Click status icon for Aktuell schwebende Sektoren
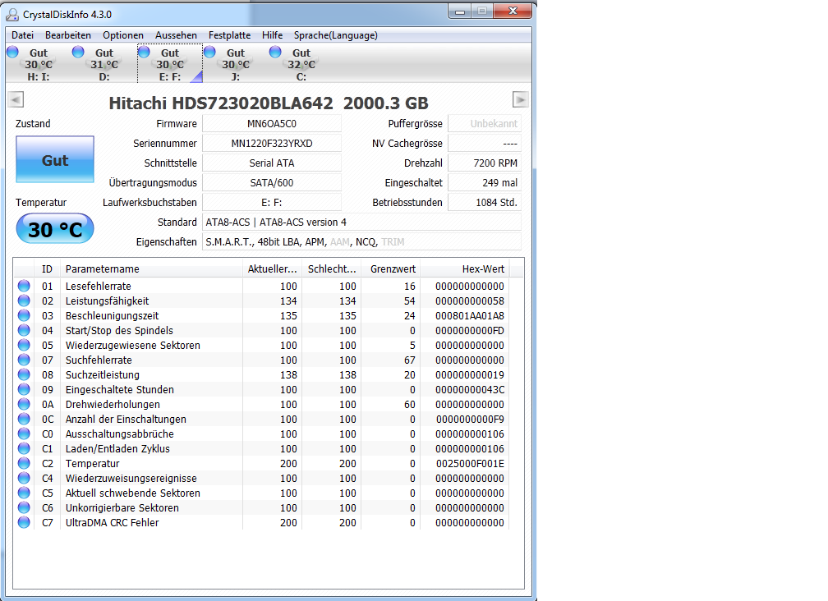The width and height of the screenshot is (828, 601). [24, 493]
